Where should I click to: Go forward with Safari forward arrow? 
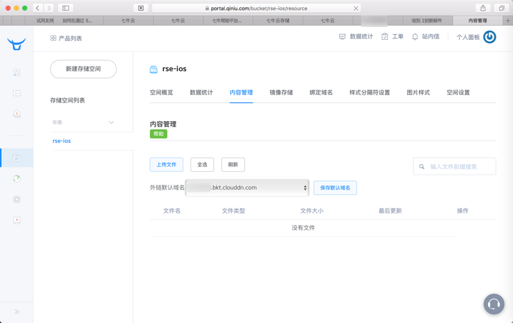pyautogui.click(x=49, y=8)
